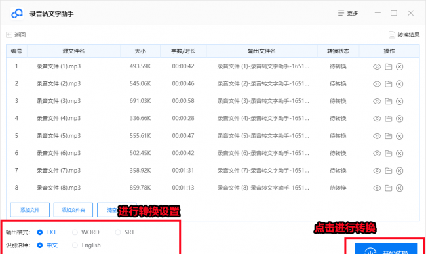Viewport: 426px width, 254px height.
Task: Preview 录音文件 (1).mp3 with eye icon
Action: click(x=377, y=67)
